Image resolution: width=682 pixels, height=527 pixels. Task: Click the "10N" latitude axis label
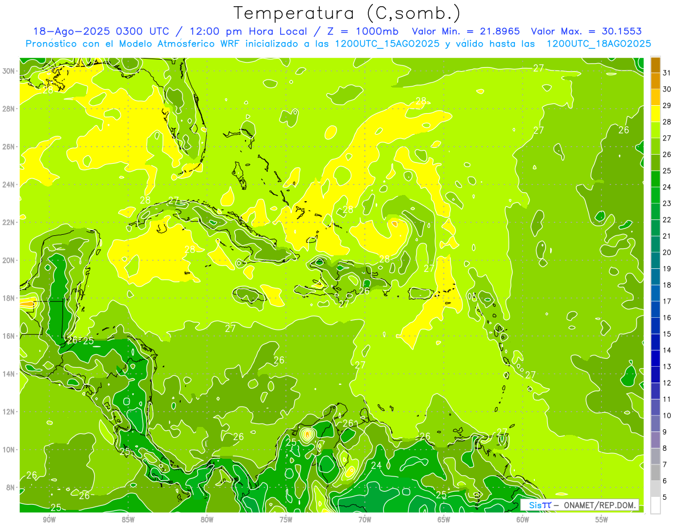point(9,450)
